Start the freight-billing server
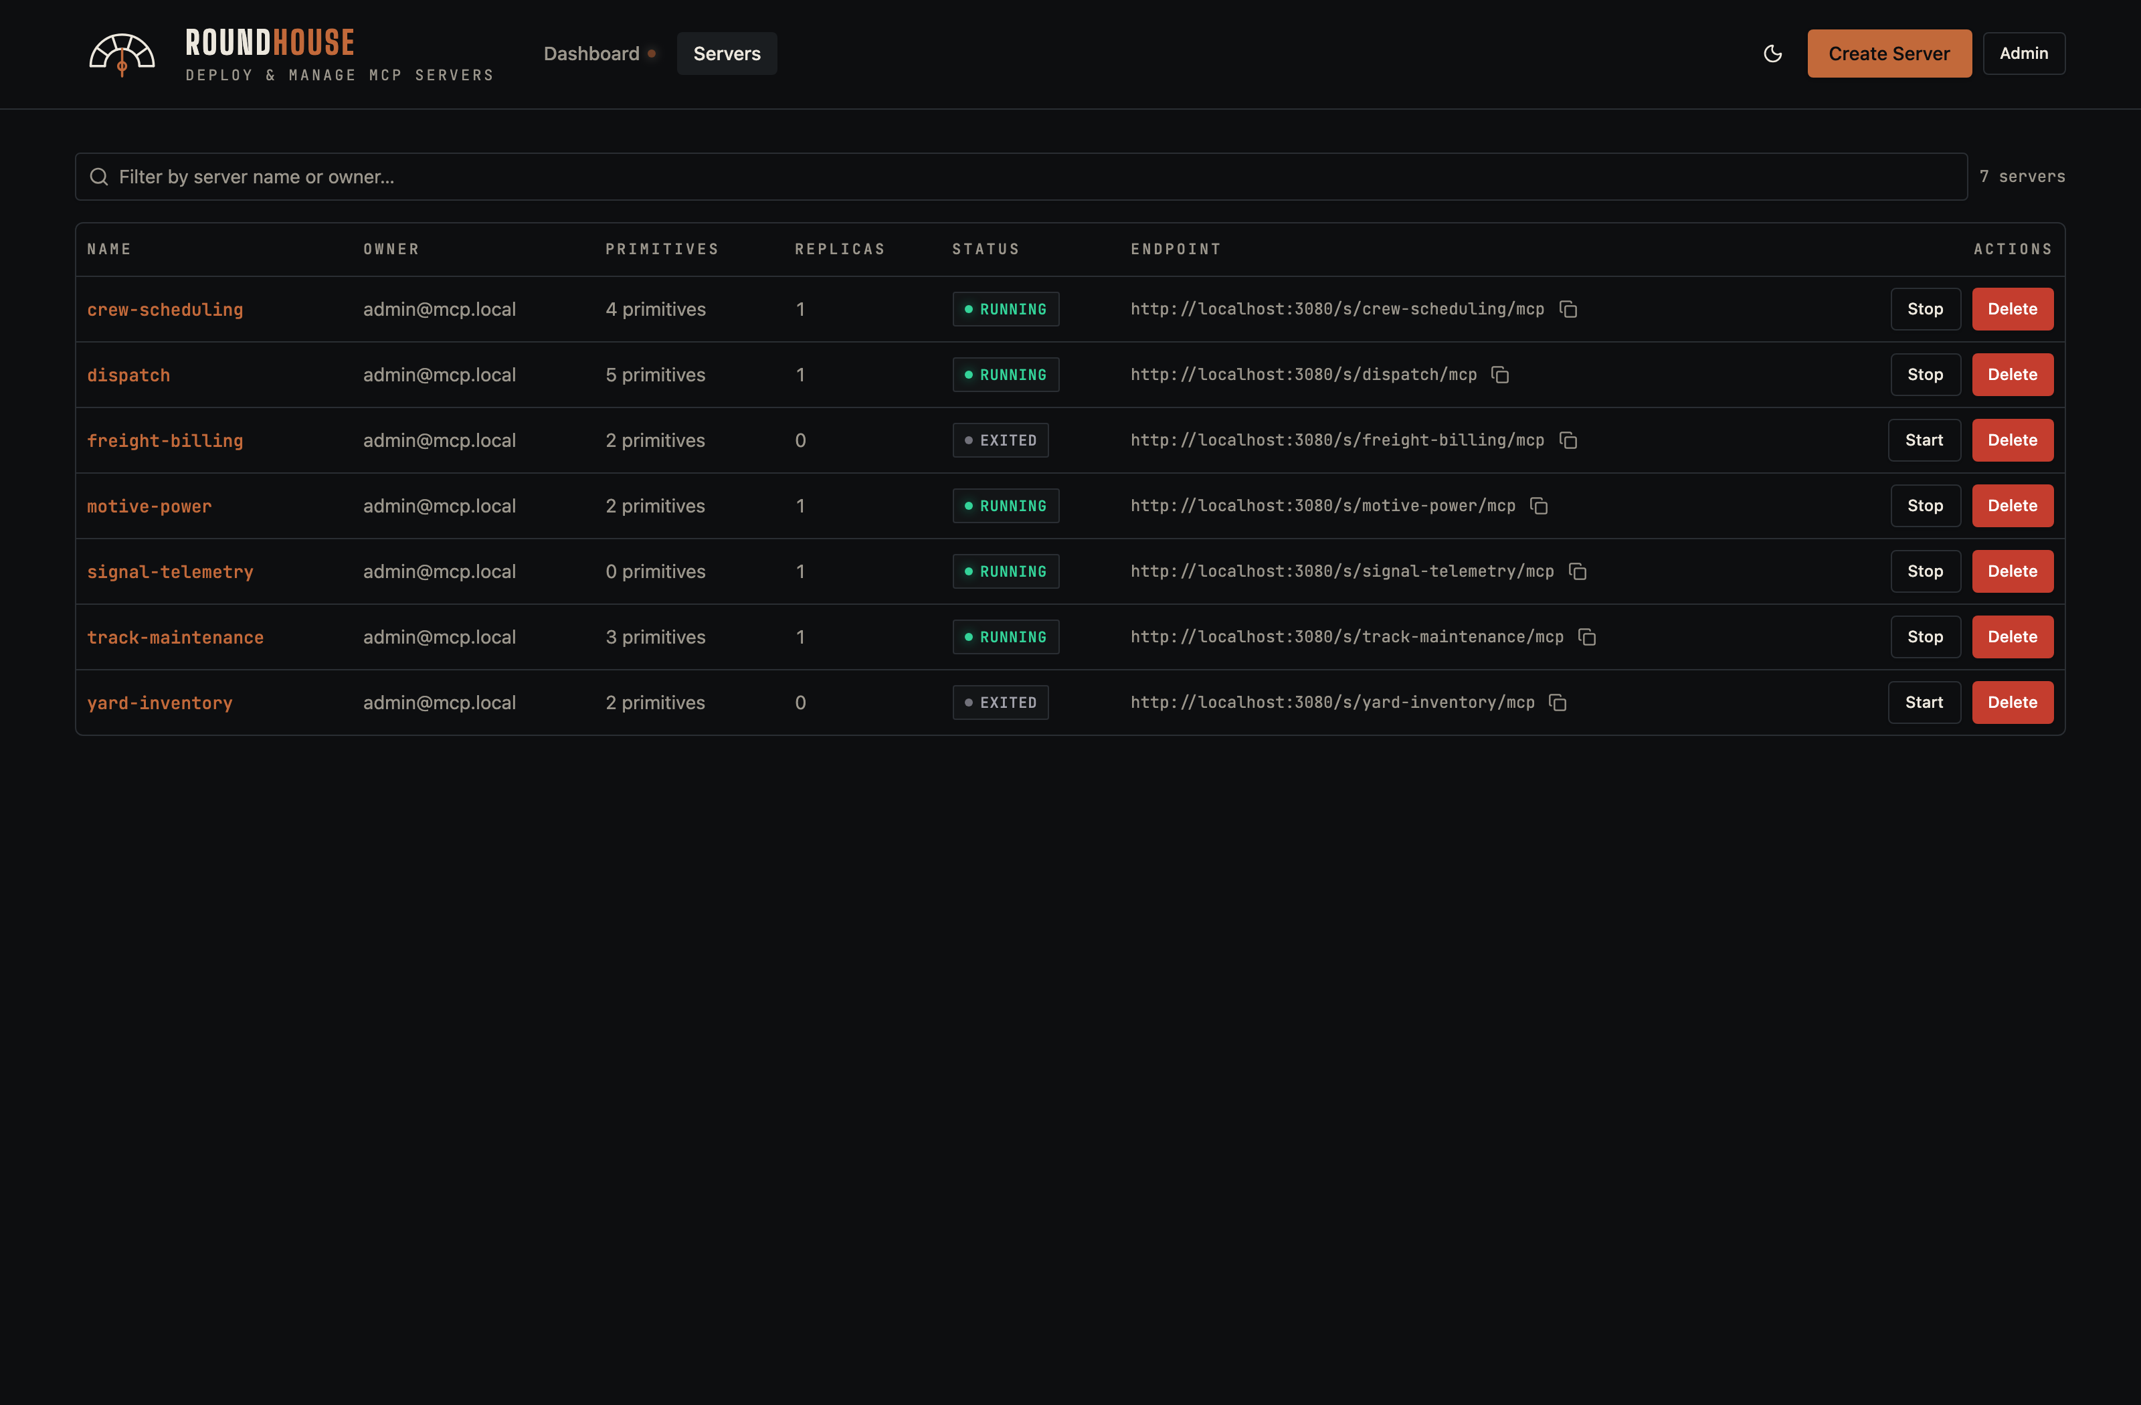Viewport: 2141px width, 1405px height. point(1924,441)
